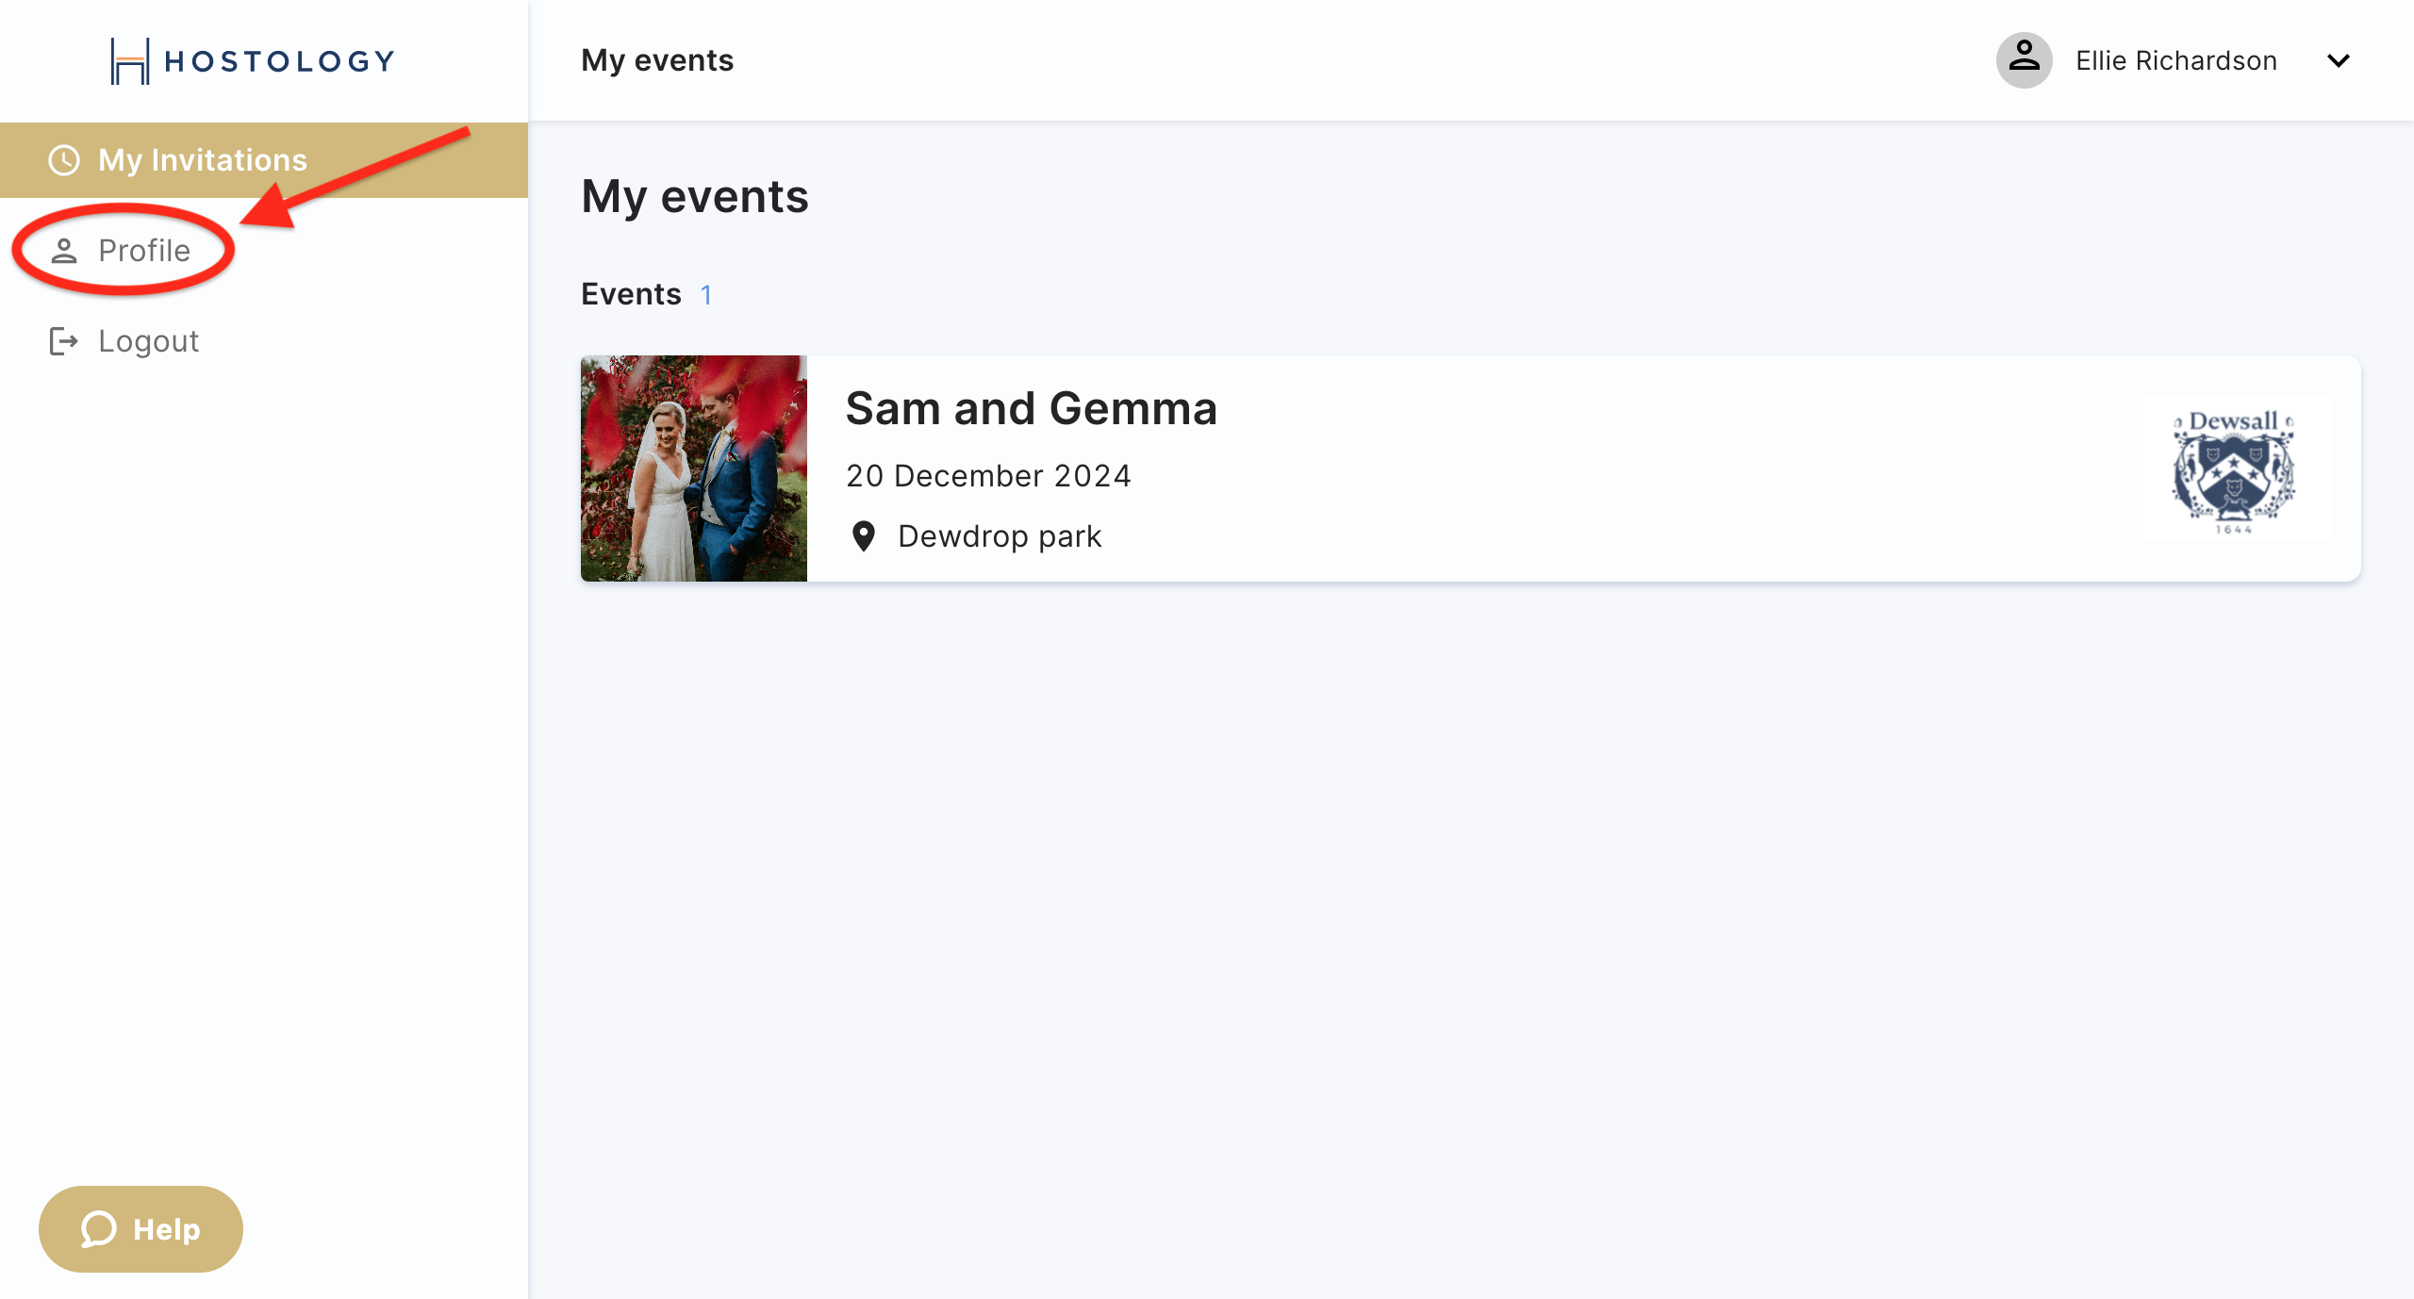The width and height of the screenshot is (2414, 1299).
Task: Click the Dewdrop park location text
Action: (x=1000, y=536)
